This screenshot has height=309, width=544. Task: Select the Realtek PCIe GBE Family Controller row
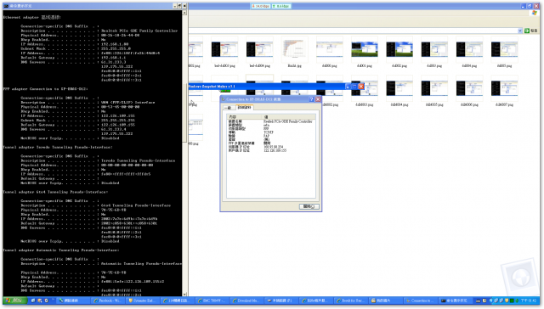[x=271, y=121]
